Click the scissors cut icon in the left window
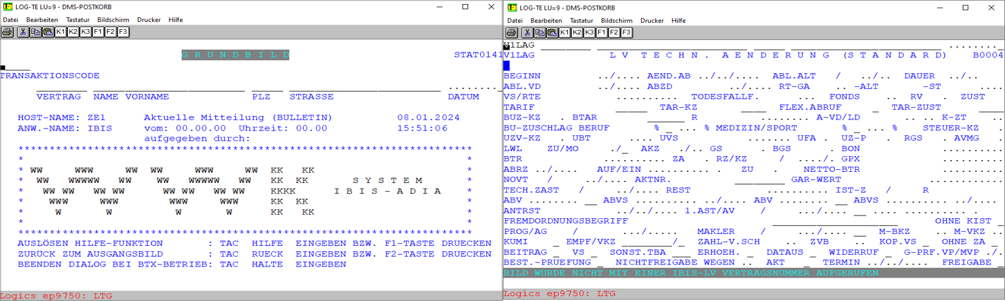1005x301 pixels. click(x=23, y=32)
